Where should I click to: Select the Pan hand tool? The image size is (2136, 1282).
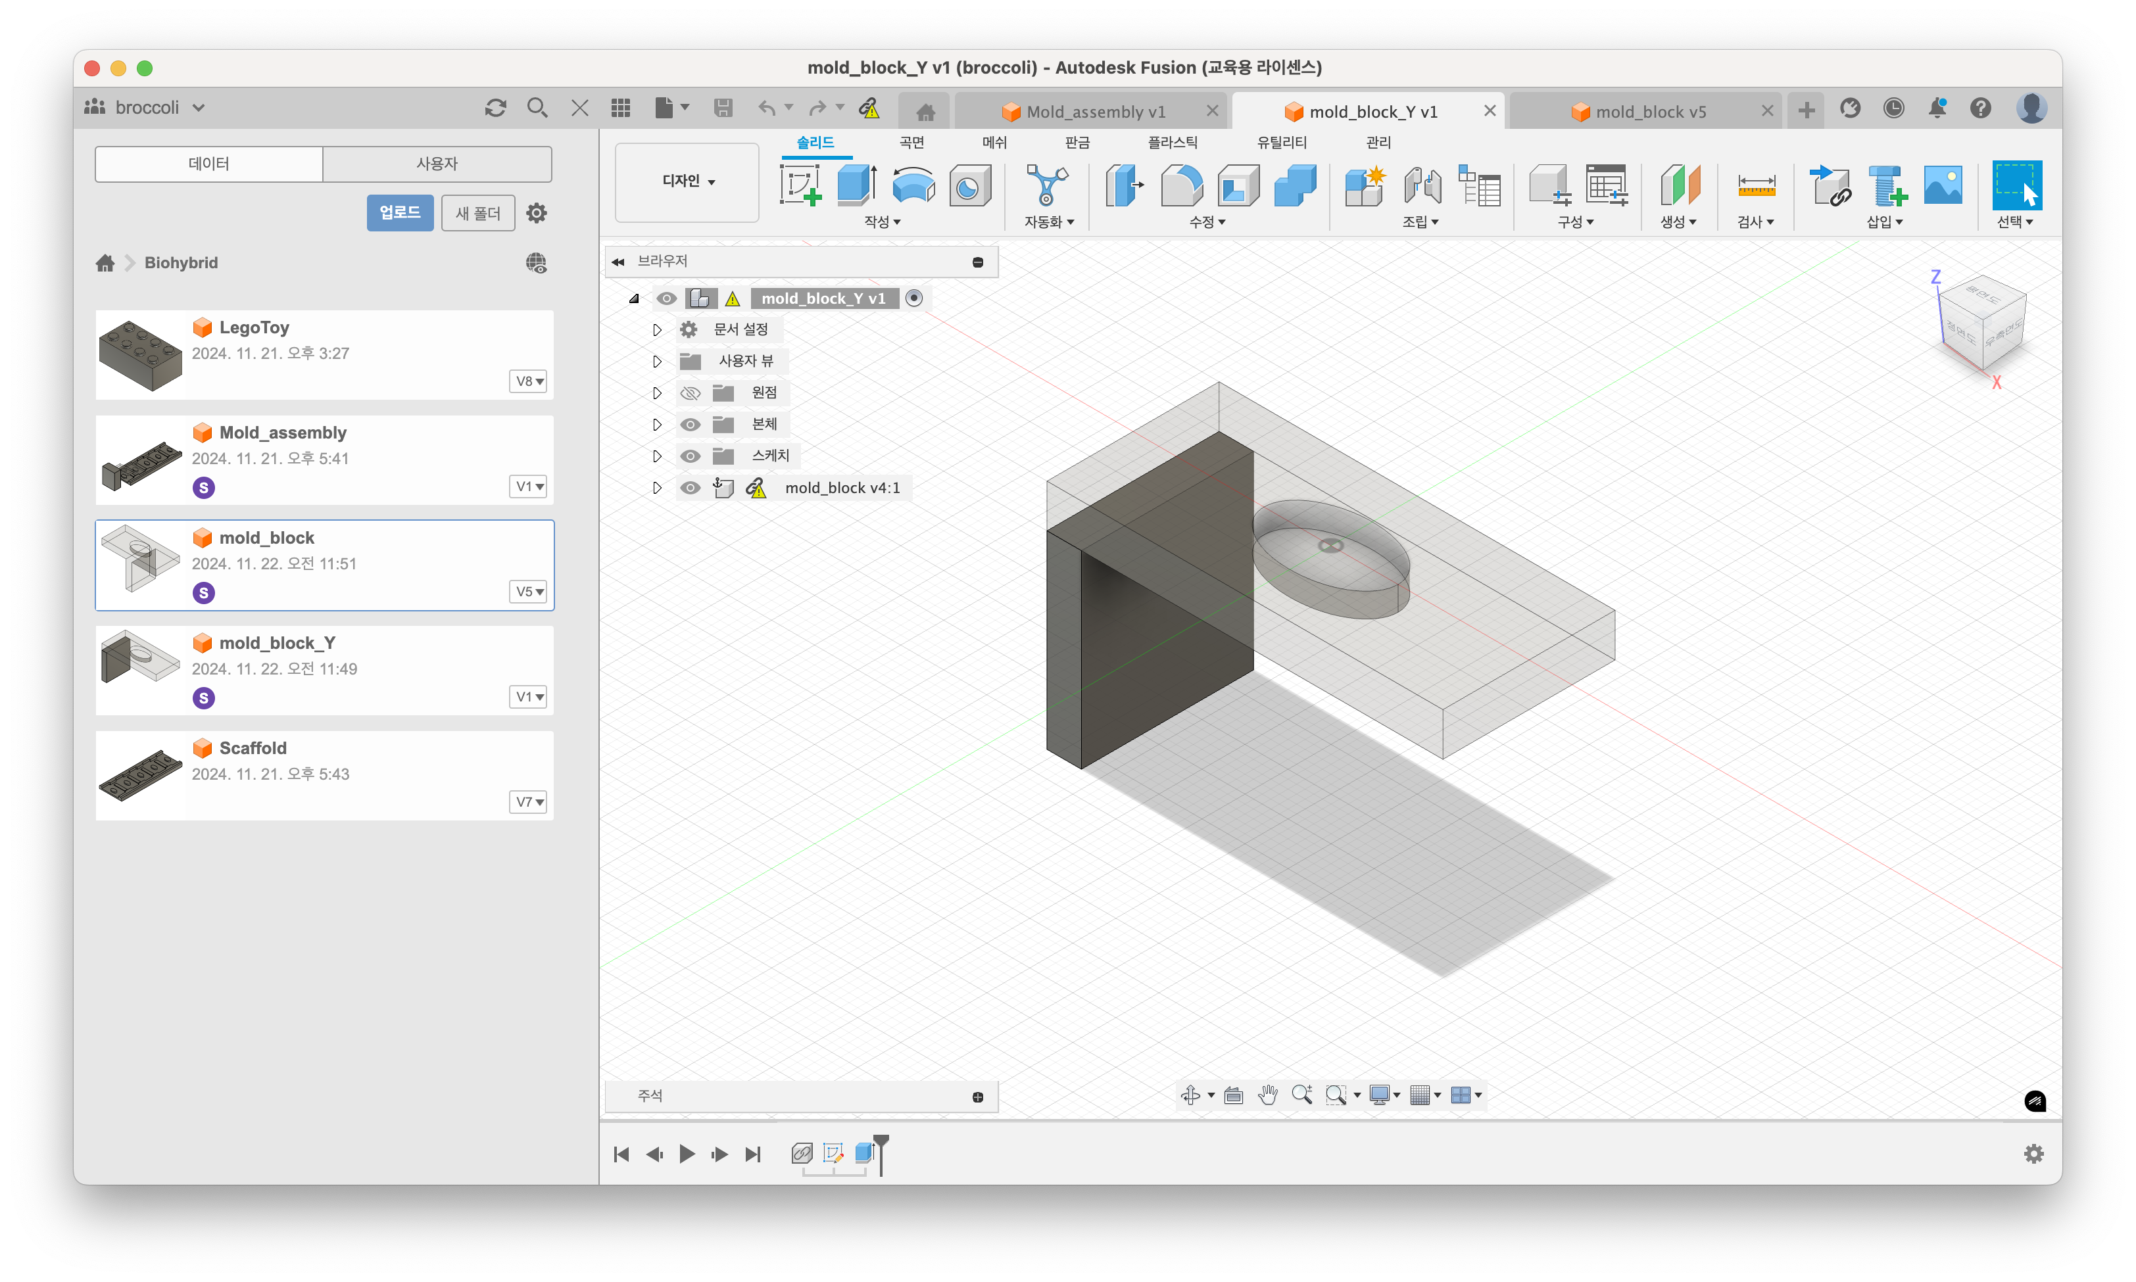click(1268, 1095)
